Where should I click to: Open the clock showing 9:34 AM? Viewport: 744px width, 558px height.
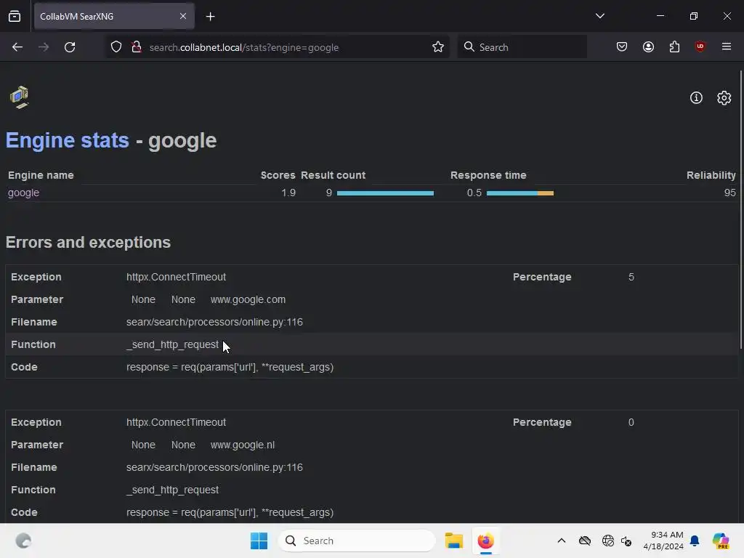pos(663,541)
